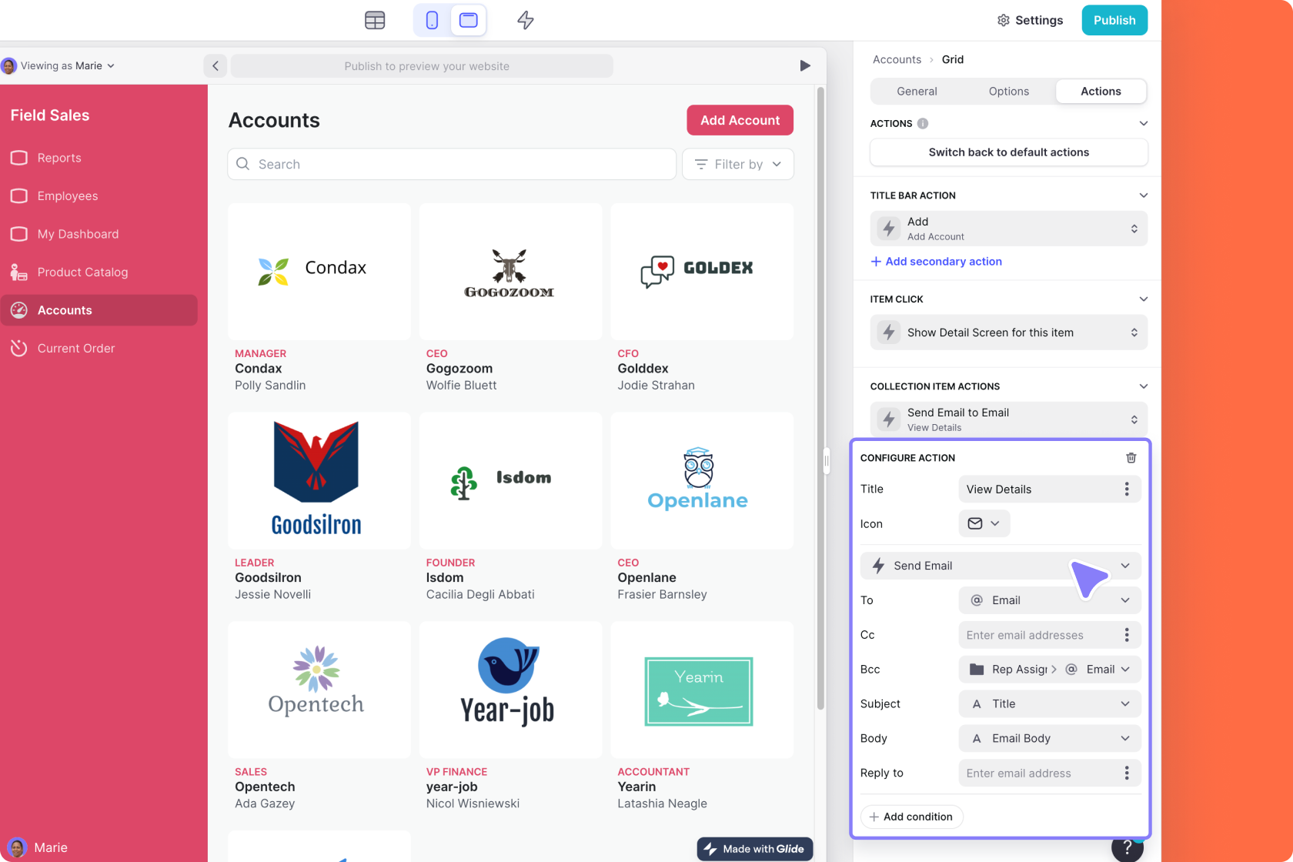Open Current Order from the sidebar
1293x862 pixels.
pyautogui.click(x=75, y=348)
